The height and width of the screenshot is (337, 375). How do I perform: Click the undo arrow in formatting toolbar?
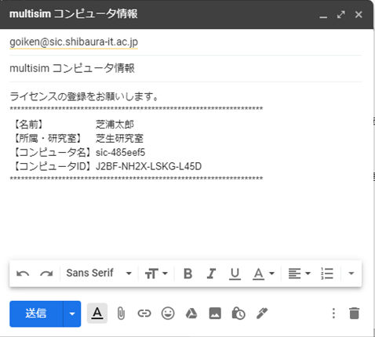23,274
